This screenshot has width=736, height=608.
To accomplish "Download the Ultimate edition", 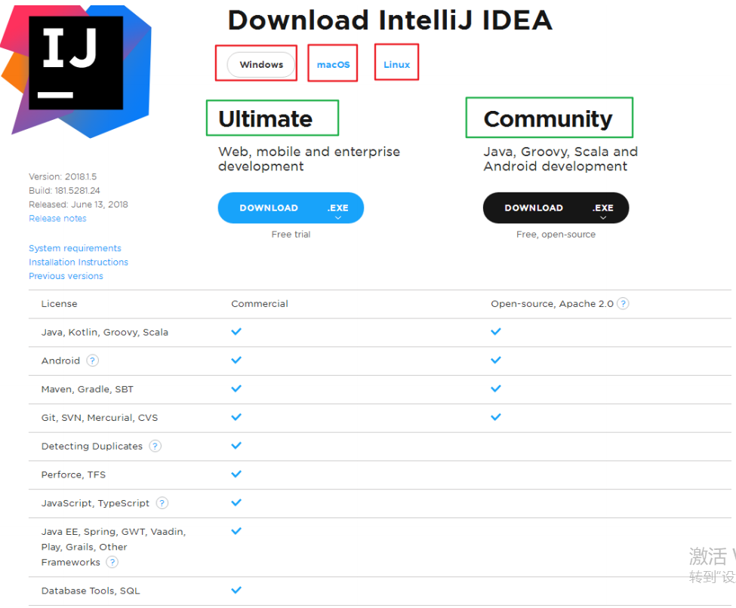I will point(269,208).
